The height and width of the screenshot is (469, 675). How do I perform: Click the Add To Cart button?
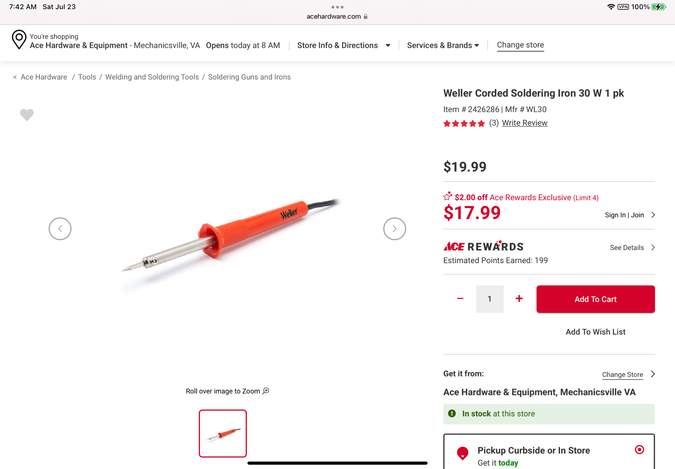click(595, 299)
